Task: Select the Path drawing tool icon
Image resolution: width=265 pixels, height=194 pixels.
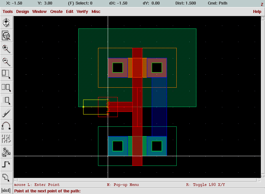Action: 6,165
